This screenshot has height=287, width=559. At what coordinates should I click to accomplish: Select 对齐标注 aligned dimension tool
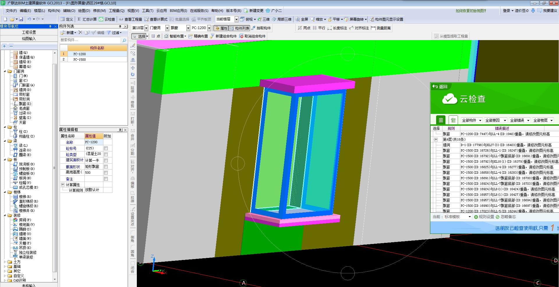359,28
